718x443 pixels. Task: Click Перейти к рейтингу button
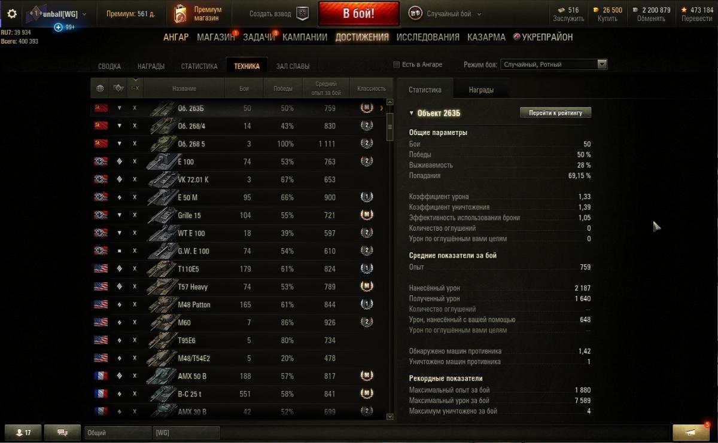pos(555,112)
